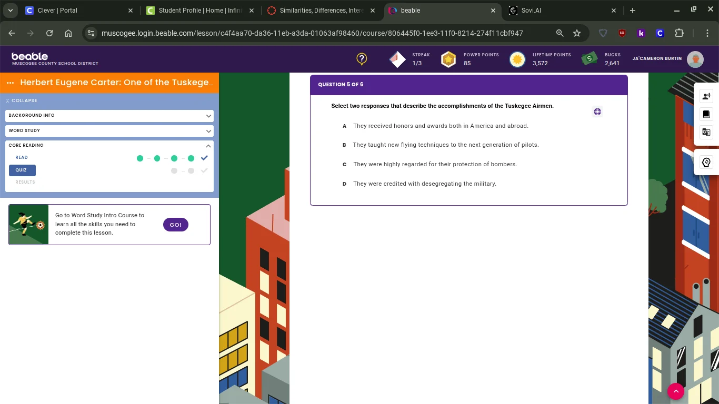Viewport: 719px width, 404px height.
Task: Click the power points badge icon
Action: pyautogui.click(x=448, y=59)
